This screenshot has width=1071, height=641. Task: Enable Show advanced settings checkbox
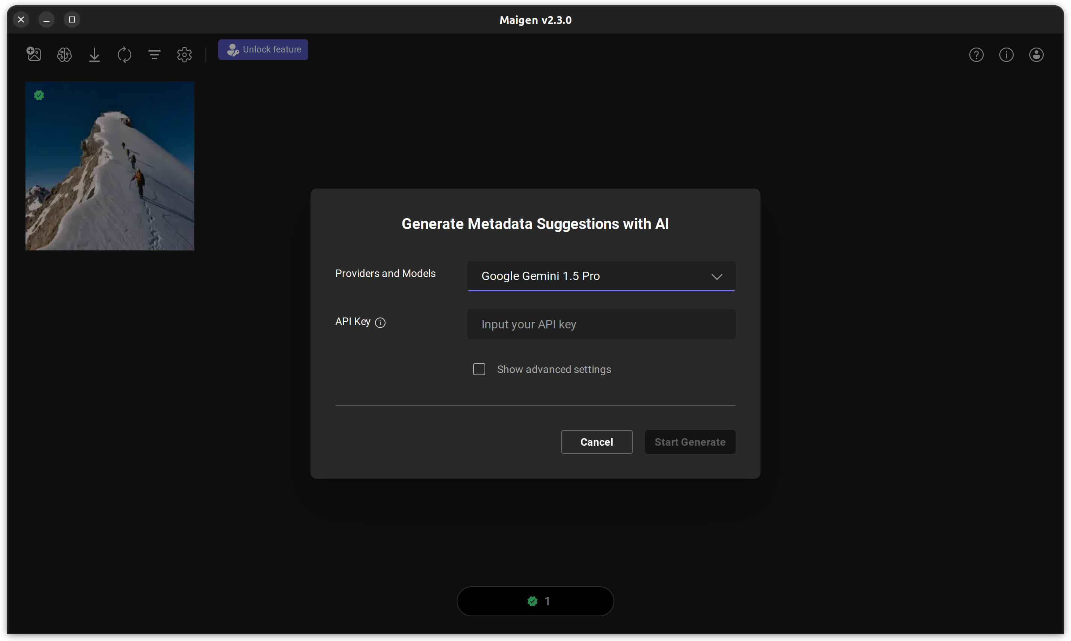pyautogui.click(x=479, y=369)
